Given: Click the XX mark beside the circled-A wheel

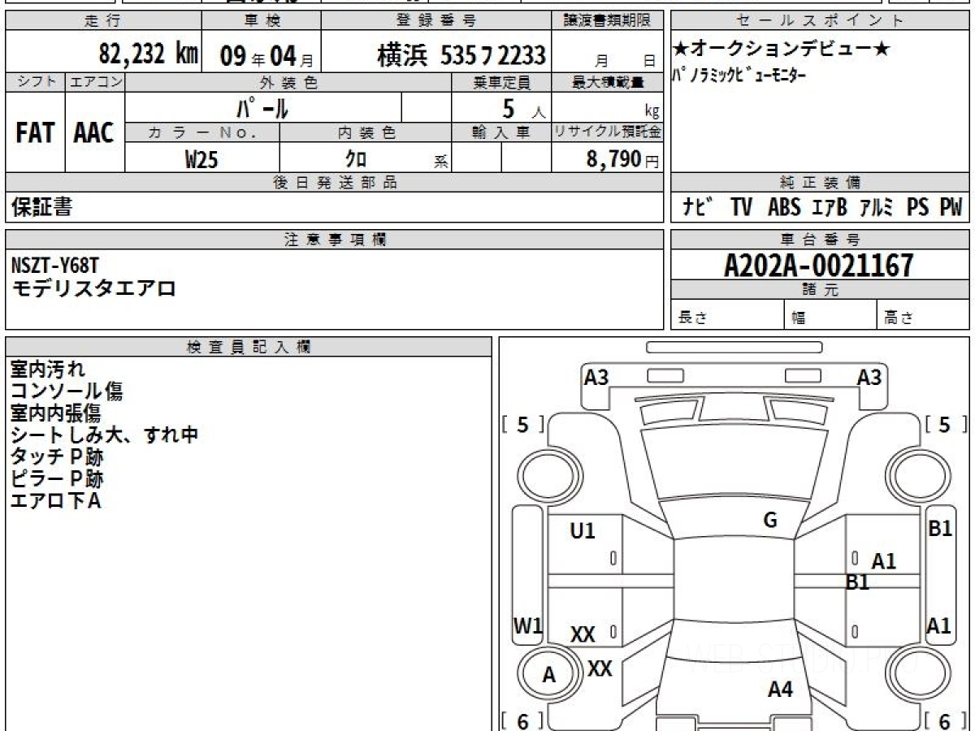Looking at the screenshot, I should pos(600,668).
